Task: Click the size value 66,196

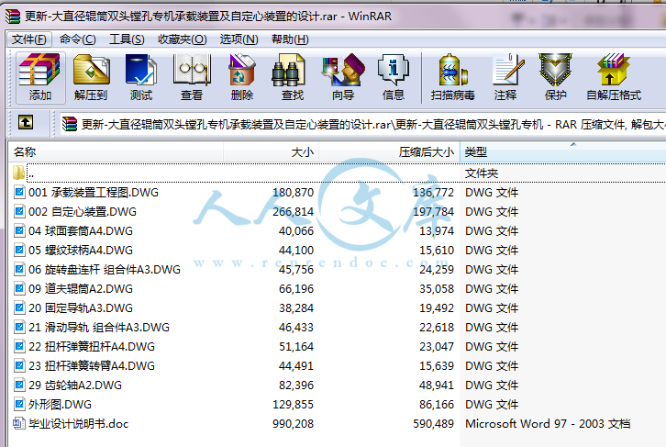Action: point(296,289)
